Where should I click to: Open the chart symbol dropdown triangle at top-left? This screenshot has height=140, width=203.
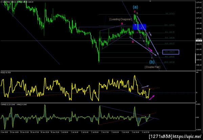(1, 2)
